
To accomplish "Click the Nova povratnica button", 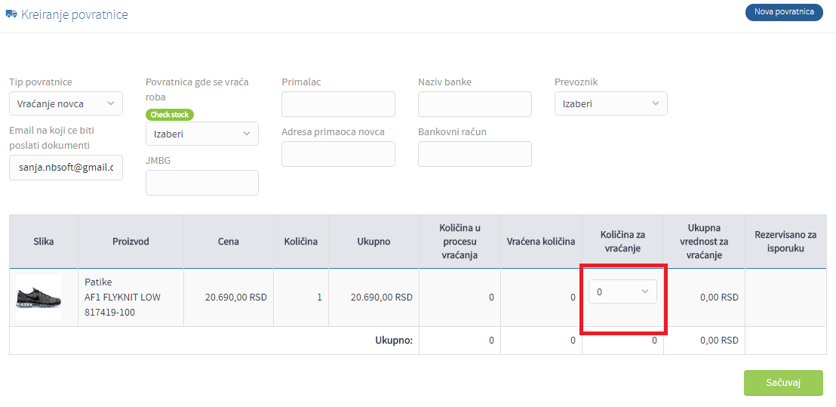I will 784,12.
